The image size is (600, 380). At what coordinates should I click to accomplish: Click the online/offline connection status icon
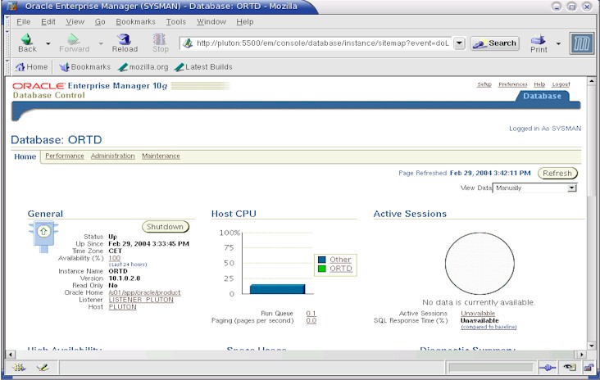[548, 368]
